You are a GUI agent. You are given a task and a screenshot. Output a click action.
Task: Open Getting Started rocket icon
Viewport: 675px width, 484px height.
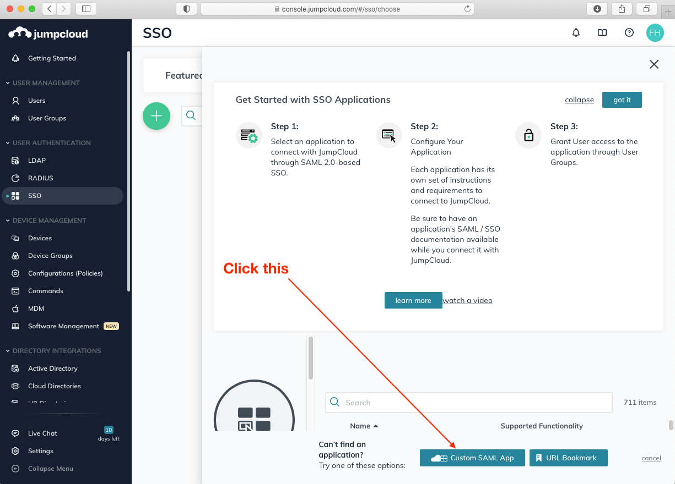(x=15, y=58)
